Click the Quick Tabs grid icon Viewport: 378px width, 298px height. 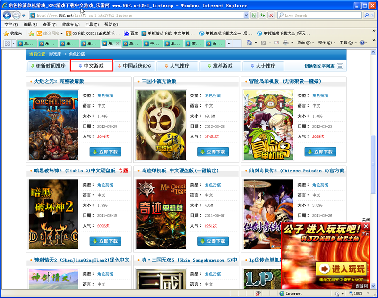click(x=8, y=43)
